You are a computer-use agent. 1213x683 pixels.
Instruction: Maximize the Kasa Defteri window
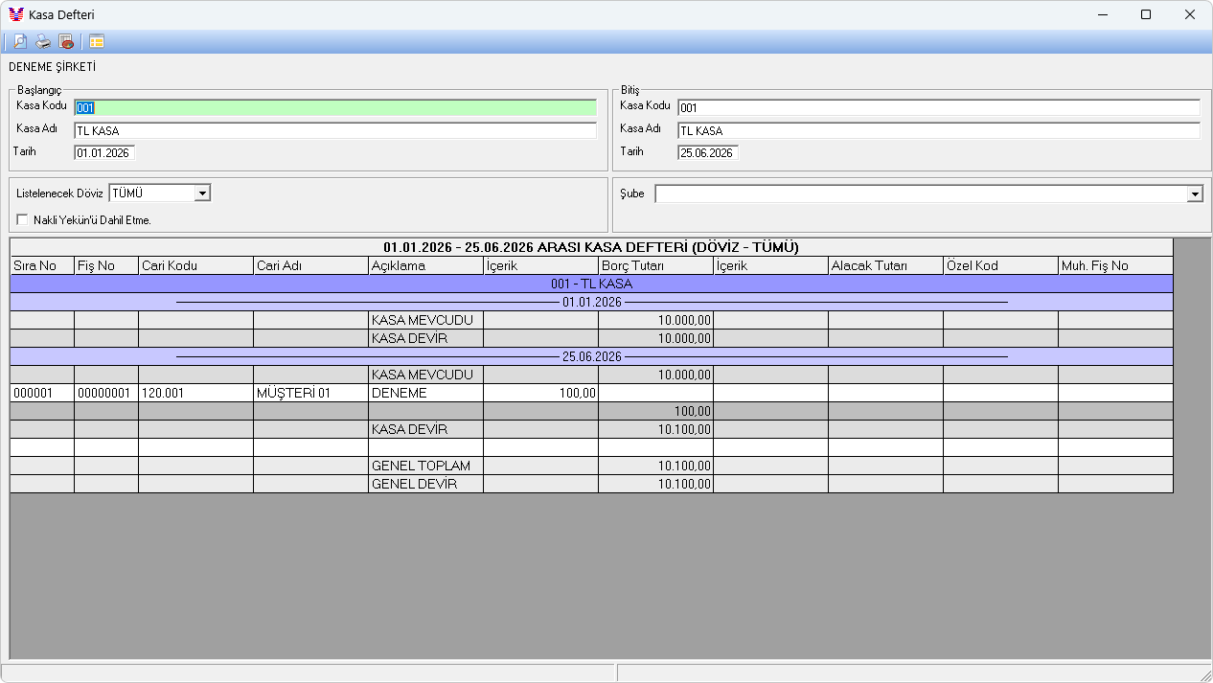pyautogui.click(x=1146, y=14)
